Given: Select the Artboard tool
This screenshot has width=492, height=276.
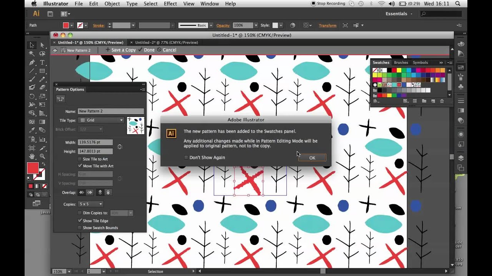Looking at the screenshot, I should click(x=32, y=148).
